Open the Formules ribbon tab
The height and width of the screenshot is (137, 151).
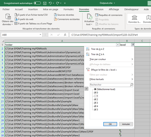coord(68,10)
